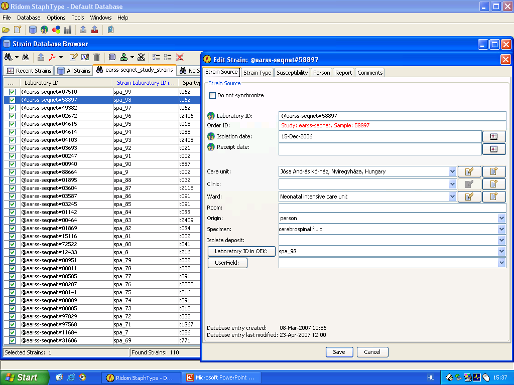Open calendar picker for Receipt date

point(494,149)
